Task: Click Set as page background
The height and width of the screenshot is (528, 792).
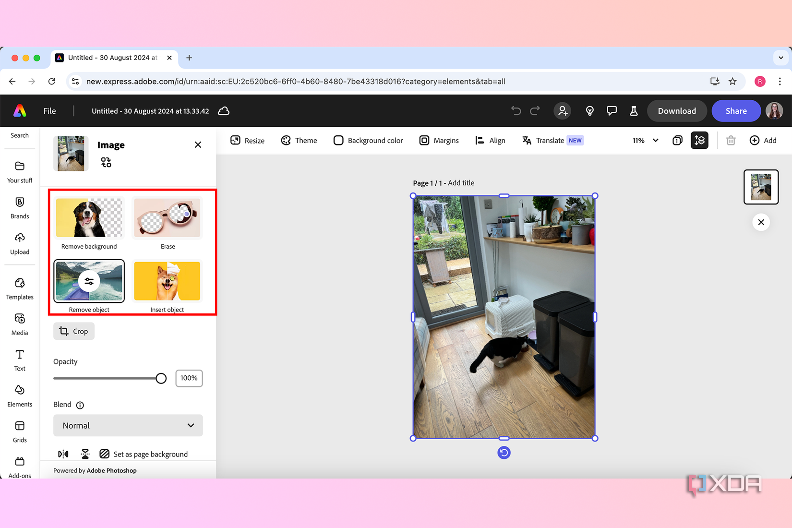Action: click(144, 454)
